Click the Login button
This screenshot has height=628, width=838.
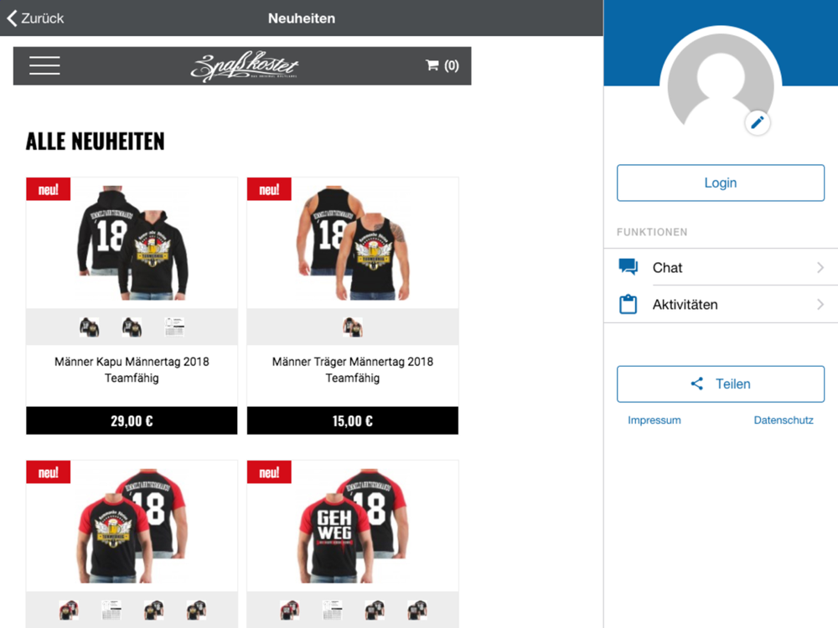[721, 183]
